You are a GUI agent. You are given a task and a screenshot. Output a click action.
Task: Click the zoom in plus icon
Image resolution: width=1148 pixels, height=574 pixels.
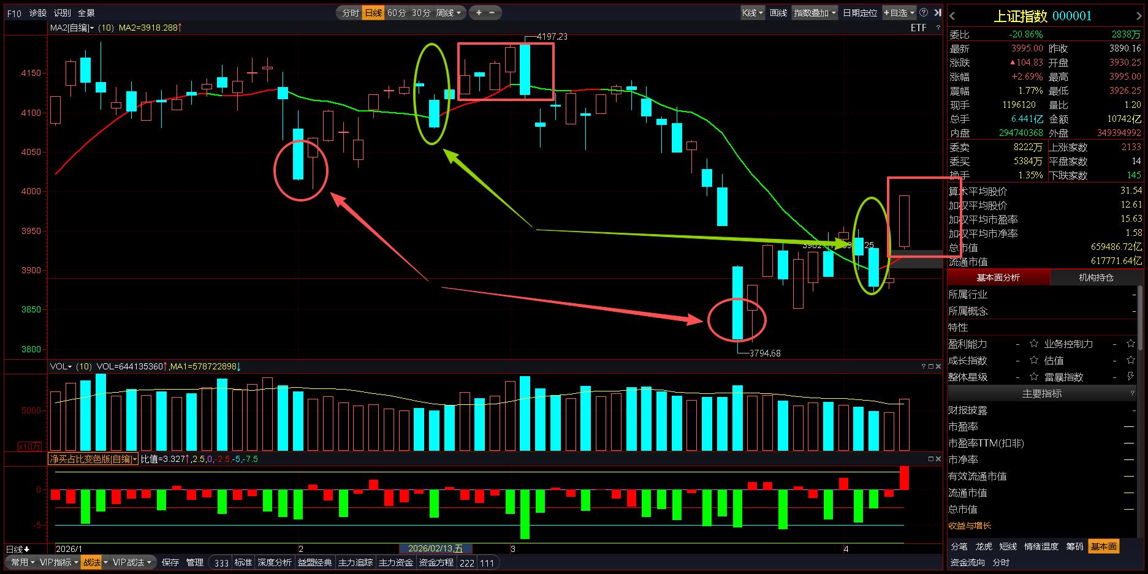click(x=479, y=12)
